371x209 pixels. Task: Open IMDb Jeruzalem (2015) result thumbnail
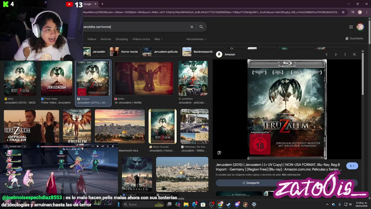[20, 78]
